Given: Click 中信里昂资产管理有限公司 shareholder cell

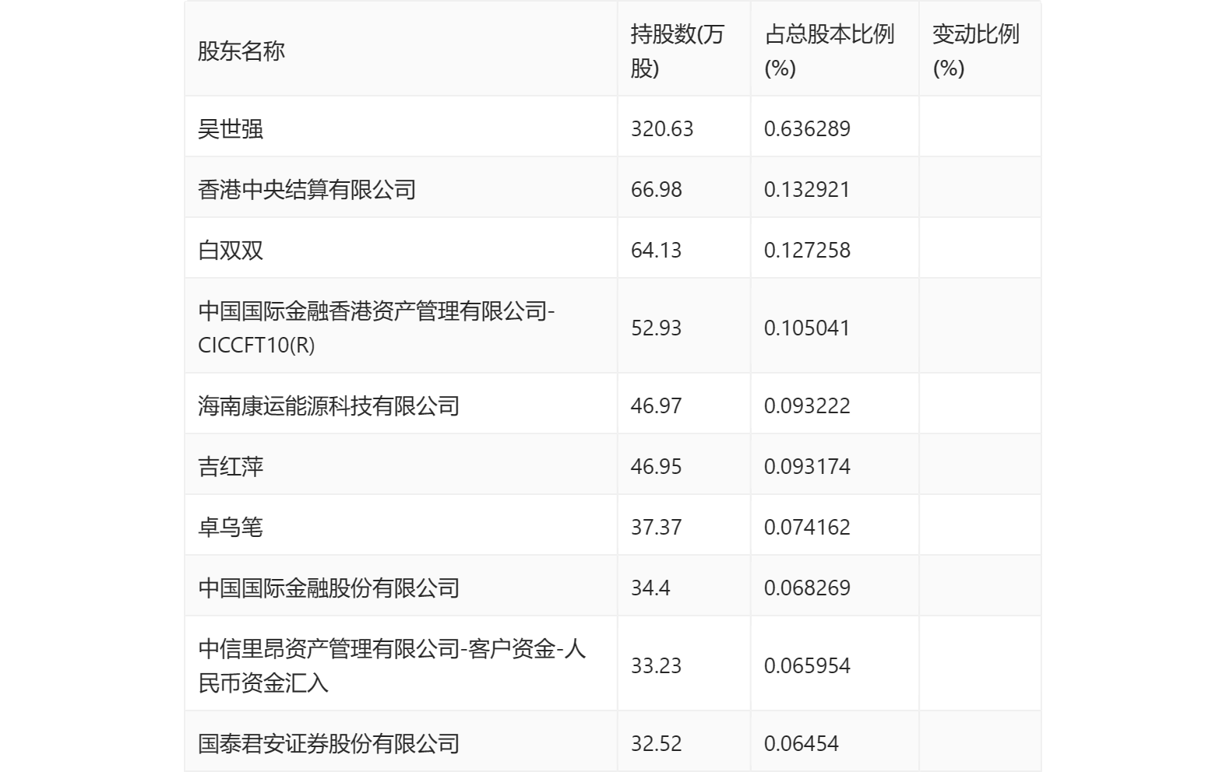Looking at the screenshot, I should (392, 665).
